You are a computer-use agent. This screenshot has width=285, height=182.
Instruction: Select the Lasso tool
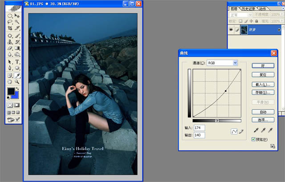10,21
